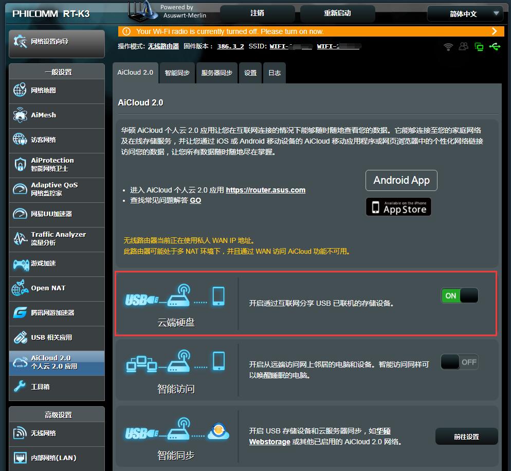Click the AiCloud 2.0 cloud icon
Image resolution: width=511 pixels, height=471 pixels.
tap(20, 362)
